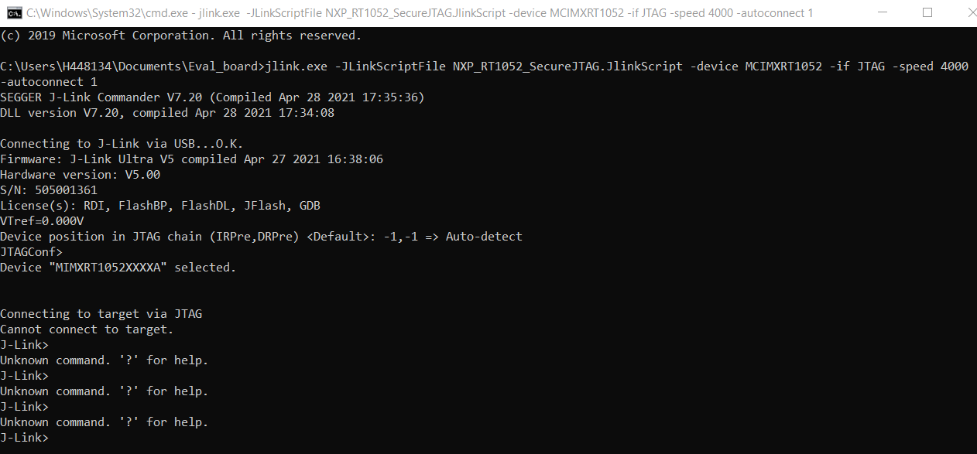Click the JTAGConf> prompt line
This screenshot has width=977, height=454.
pos(31,251)
